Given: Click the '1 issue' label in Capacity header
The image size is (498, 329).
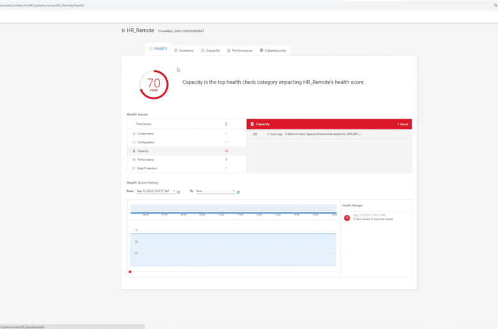Looking at the screenshot, I should 402,124.
